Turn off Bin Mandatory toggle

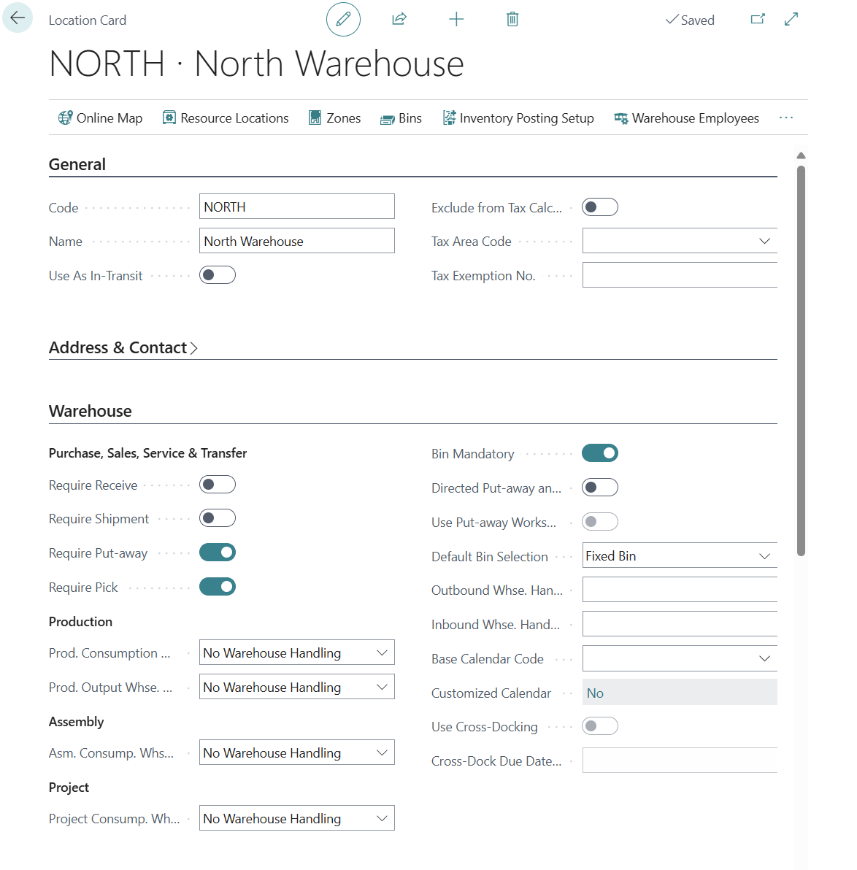click(600, 453)
